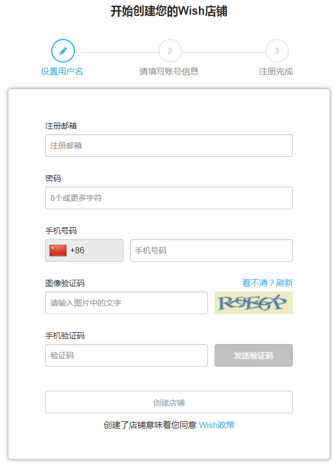Open the +86 country code dropdown
The width and height of the screenshot is (334, 463).
(83, 250)
